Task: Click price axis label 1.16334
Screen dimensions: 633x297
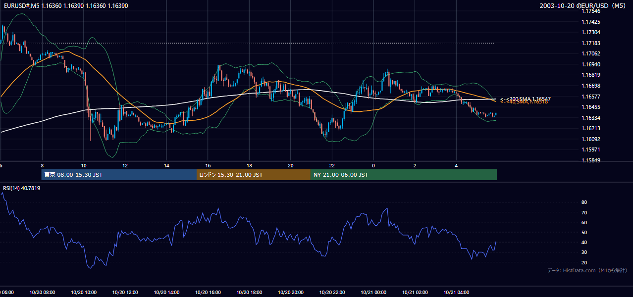Action: [x=590, y=118]
